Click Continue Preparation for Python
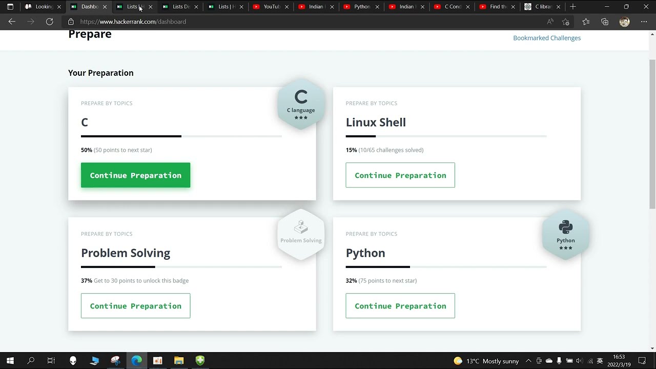The height and width of the screenshot is (369, 656). click(x=400, y=306)
